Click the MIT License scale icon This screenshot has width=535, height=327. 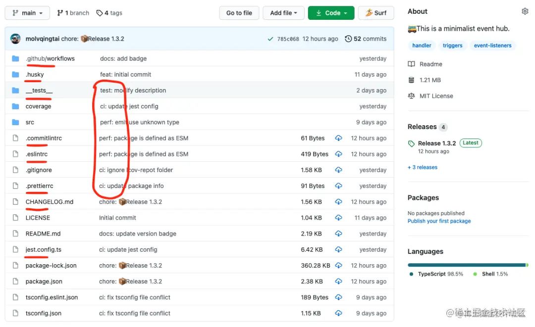412,96
